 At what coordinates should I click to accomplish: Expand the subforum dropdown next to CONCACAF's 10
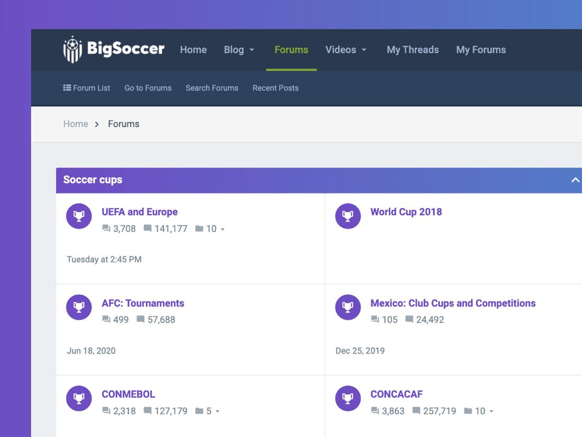coord(490,411)
